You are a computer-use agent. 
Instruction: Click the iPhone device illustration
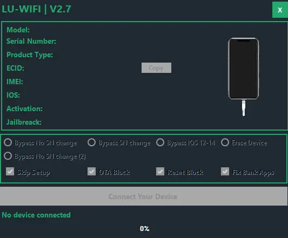(x=243, y=69)
